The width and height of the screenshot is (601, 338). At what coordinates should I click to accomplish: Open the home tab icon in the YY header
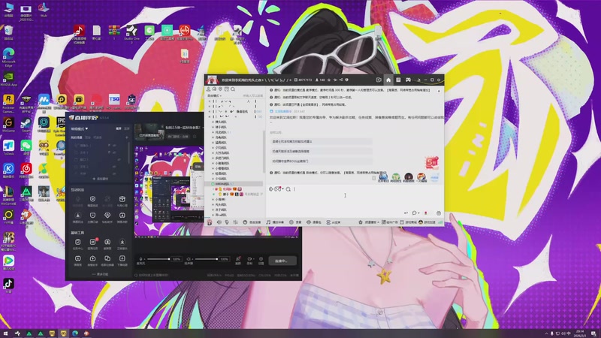tap(388, 80)
